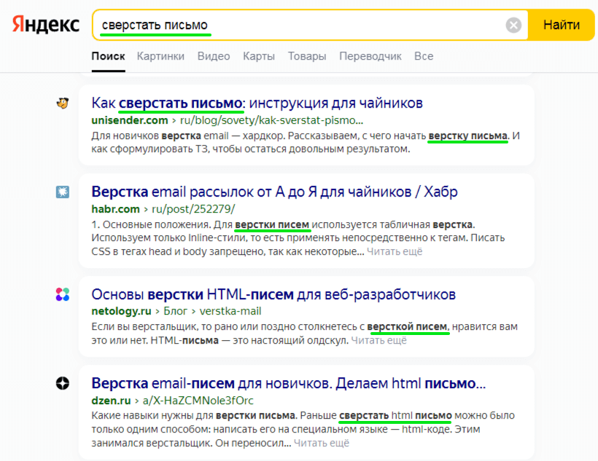Image resolution: width=598 pixels, height=461 pixels.
Task: Open dzen path a/X-HaZCMNole3fOrc
Action: [198, 401]
